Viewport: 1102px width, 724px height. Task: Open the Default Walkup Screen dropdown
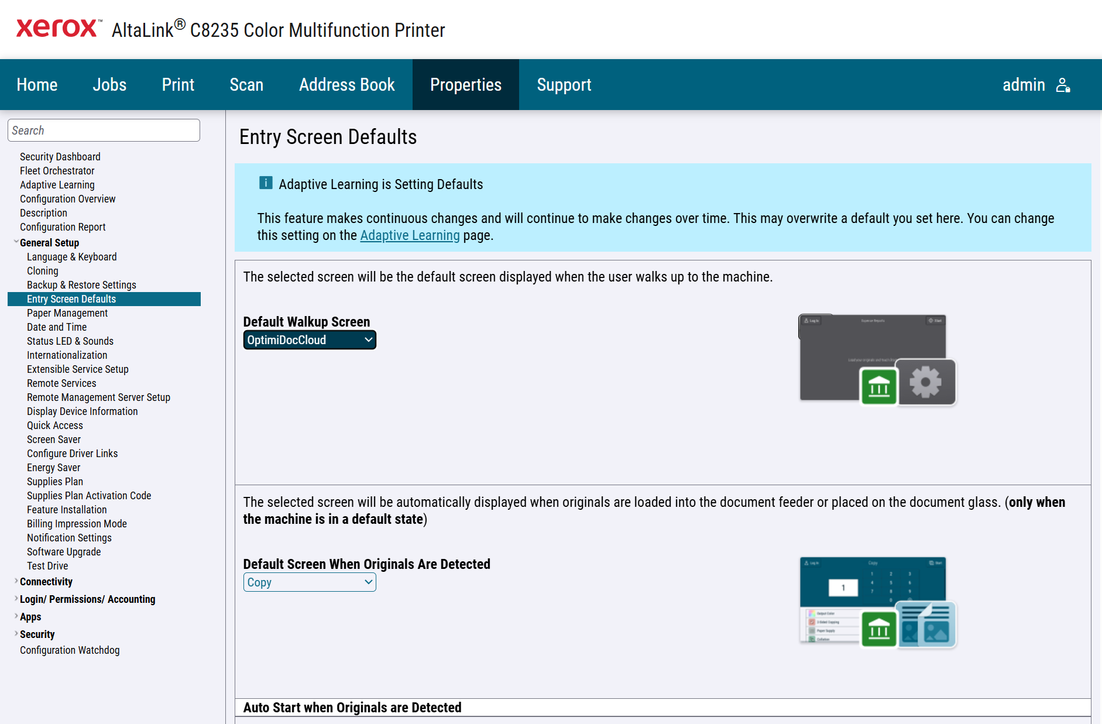coord(310,340)
